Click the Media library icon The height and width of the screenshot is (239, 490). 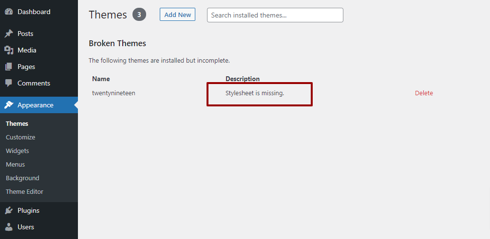coord(9,51)
